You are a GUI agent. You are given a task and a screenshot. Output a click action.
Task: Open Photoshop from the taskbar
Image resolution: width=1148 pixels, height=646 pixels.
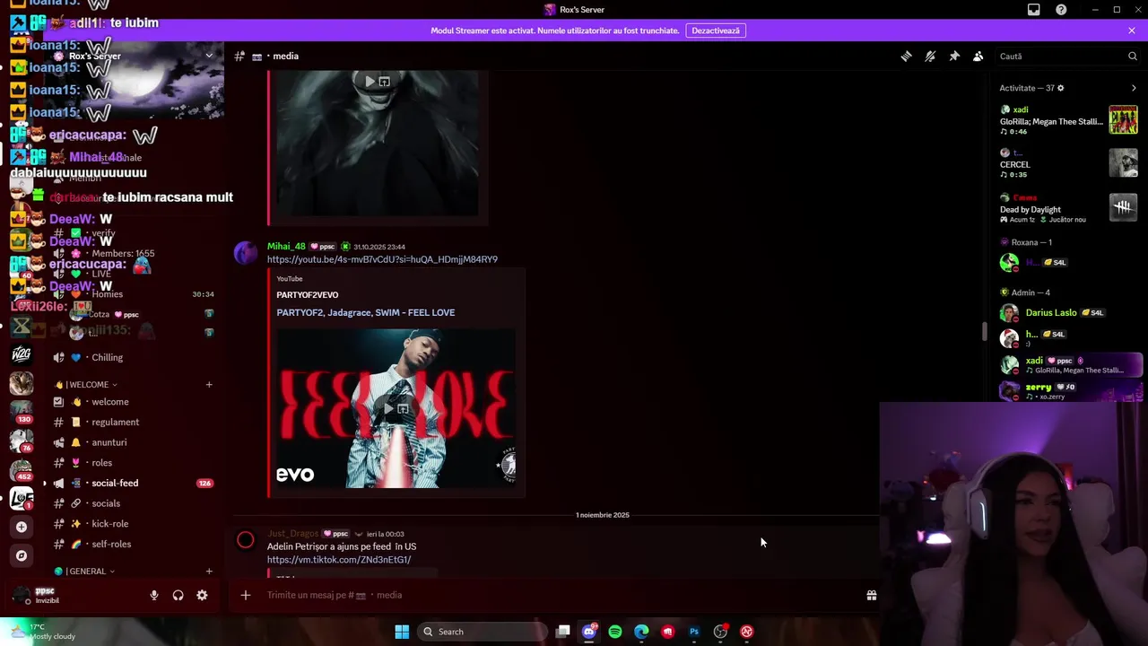(694, 632)
